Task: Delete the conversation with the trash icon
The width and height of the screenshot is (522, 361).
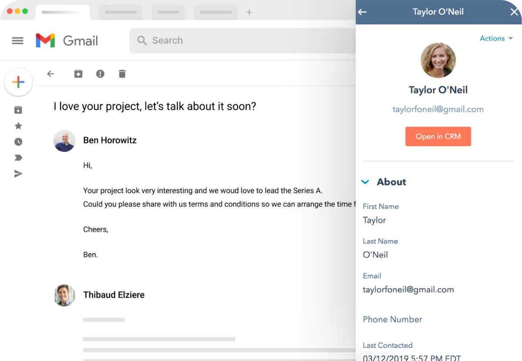Action: click(x=122, y=74)
